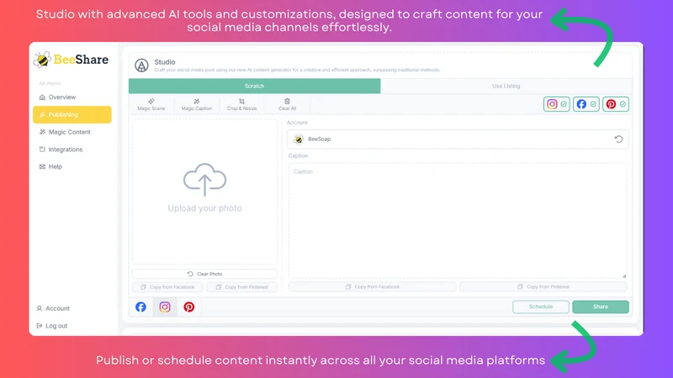Toggle Facebook channel in top toolbar
673x378 pixels.
click(586, 104)
